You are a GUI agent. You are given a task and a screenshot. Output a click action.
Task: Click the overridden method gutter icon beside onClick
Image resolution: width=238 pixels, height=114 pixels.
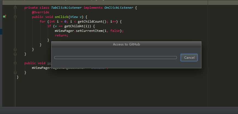pos(5,17)
